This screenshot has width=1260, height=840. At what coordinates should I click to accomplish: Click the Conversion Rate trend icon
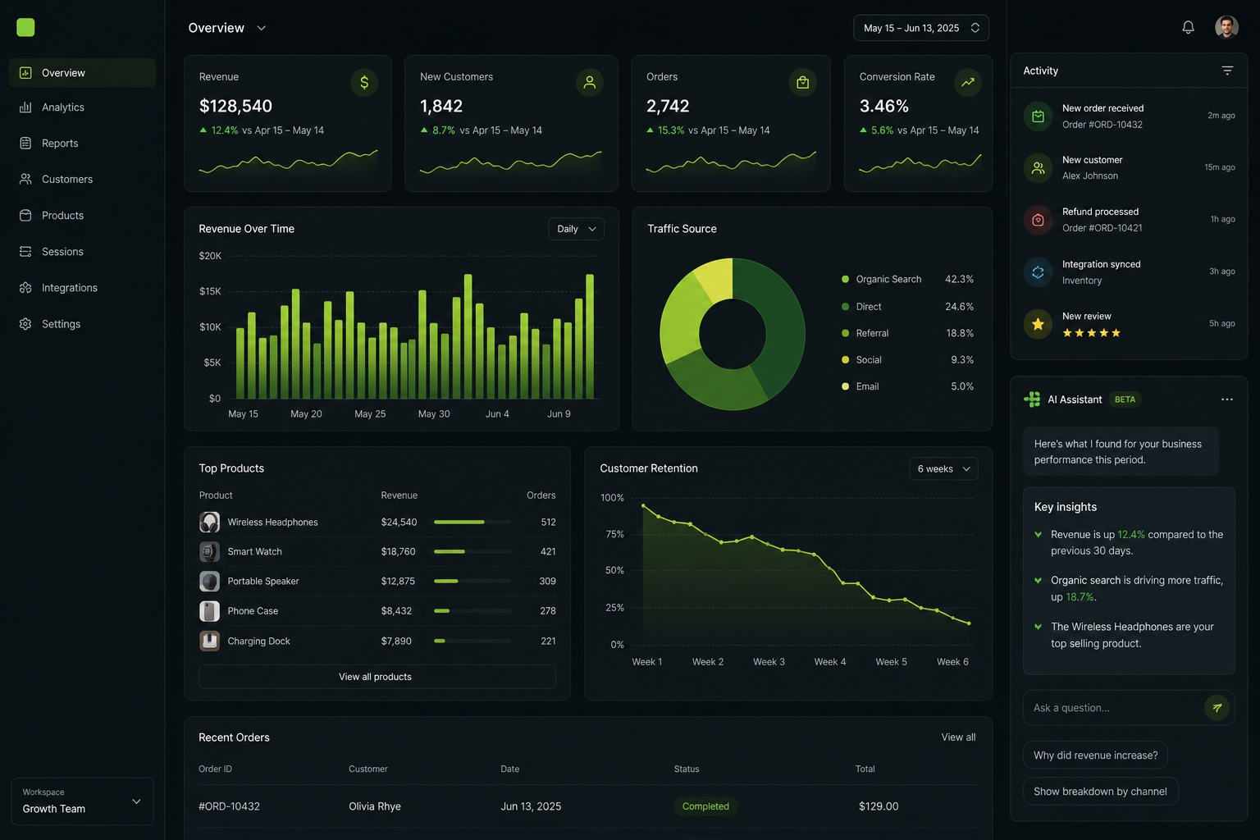coord(968,83)
